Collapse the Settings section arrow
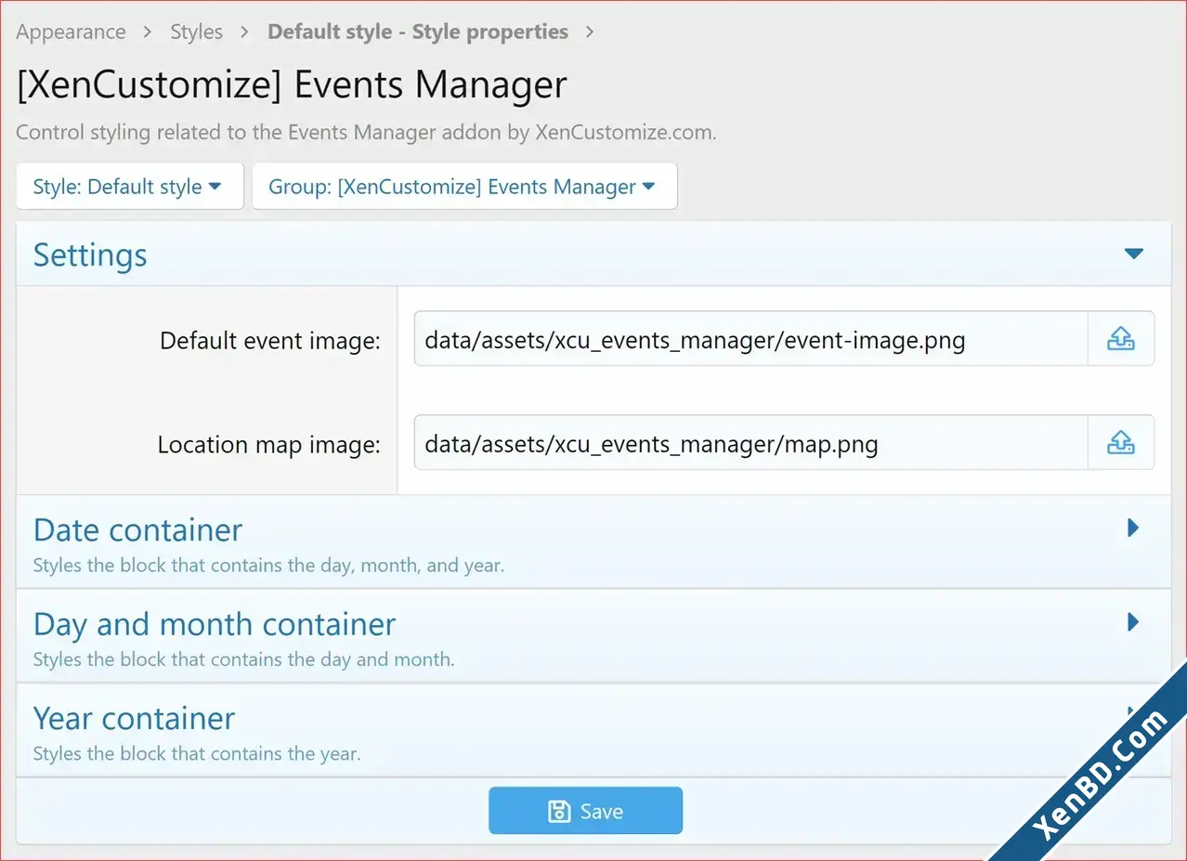This screenshot has height=861, width=1187. point(1133,254)
